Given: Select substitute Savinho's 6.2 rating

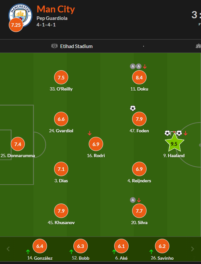Looking at the screenshot, I should [x=162, y=246].
